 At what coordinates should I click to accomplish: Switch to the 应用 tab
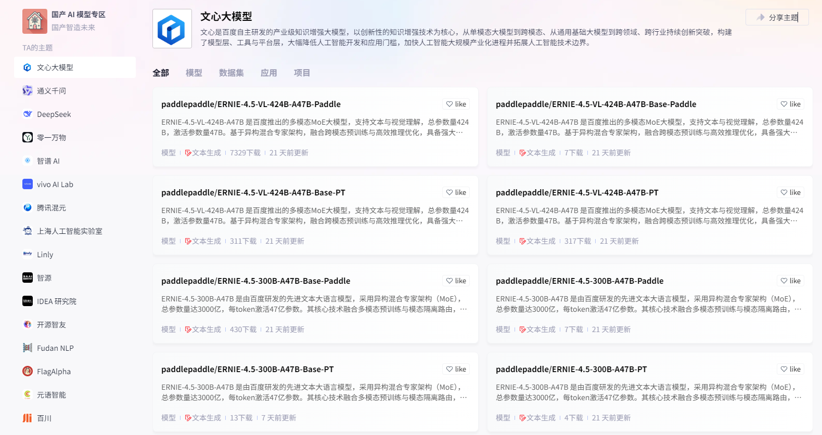pyautogui.click(x=269, y=73)
